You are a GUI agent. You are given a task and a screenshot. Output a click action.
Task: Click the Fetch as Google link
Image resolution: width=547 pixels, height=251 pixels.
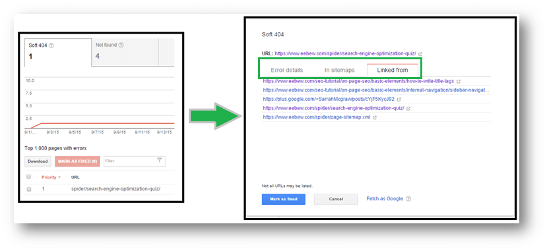(x=385, y=199)
